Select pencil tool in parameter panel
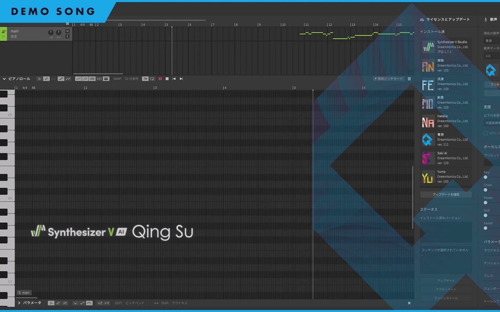This screenshot has height=312, width=500. coord(58,303)
